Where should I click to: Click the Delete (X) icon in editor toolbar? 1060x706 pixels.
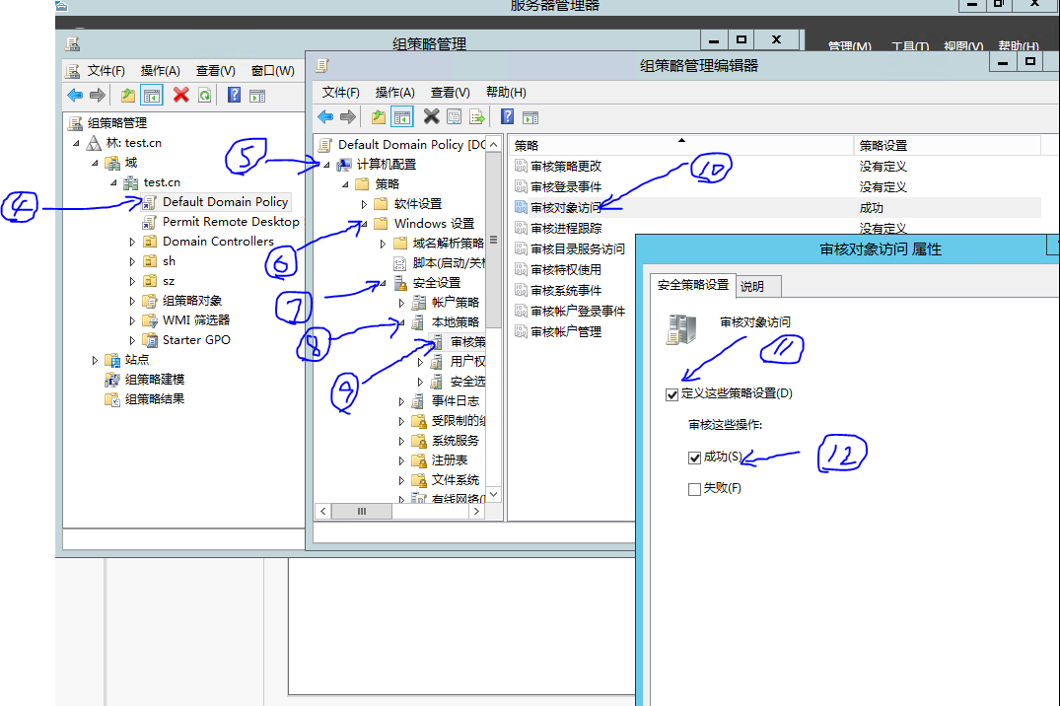[x=430, y=115]
